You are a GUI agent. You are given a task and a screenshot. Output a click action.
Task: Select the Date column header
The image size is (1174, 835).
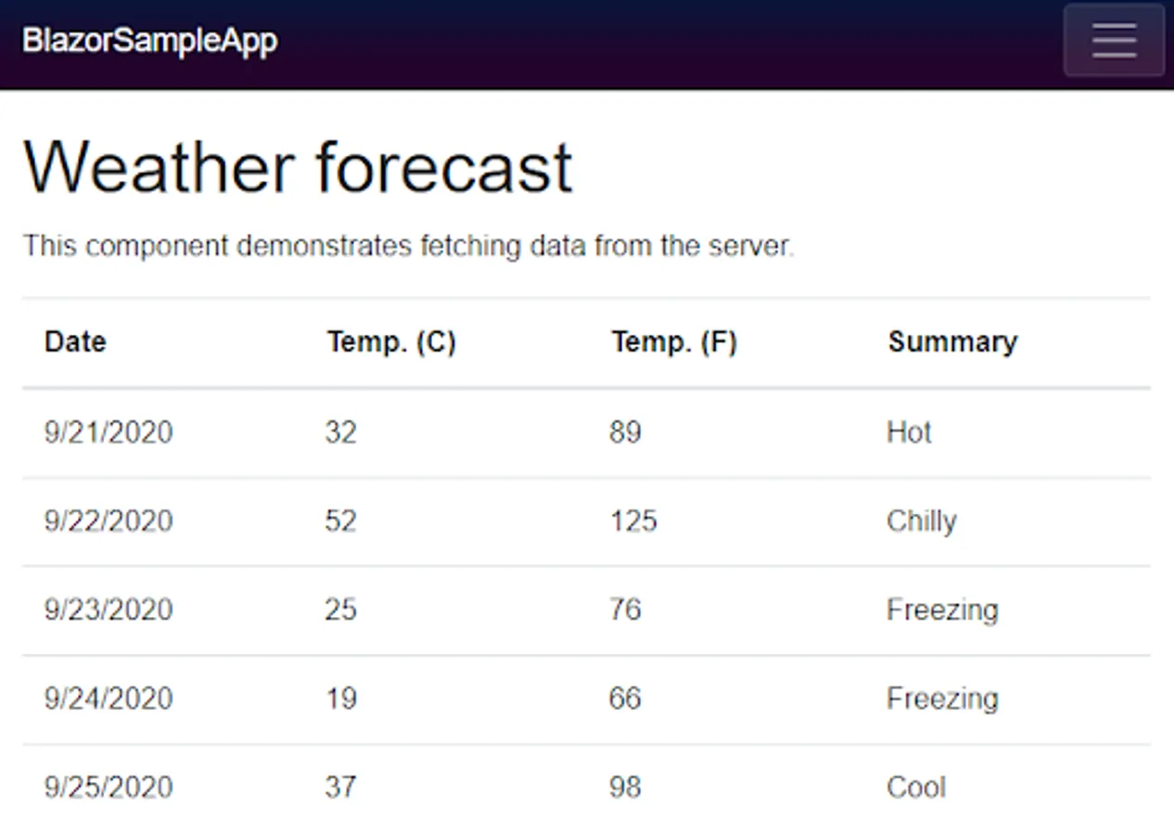point(75,341)
